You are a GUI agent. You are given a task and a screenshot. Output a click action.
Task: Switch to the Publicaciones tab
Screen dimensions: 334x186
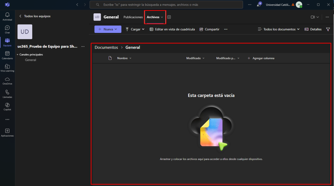(x=133, y=17)
